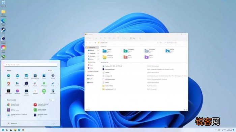
Task: Click the Start menu power button
Action: click(x=54, y=124)
